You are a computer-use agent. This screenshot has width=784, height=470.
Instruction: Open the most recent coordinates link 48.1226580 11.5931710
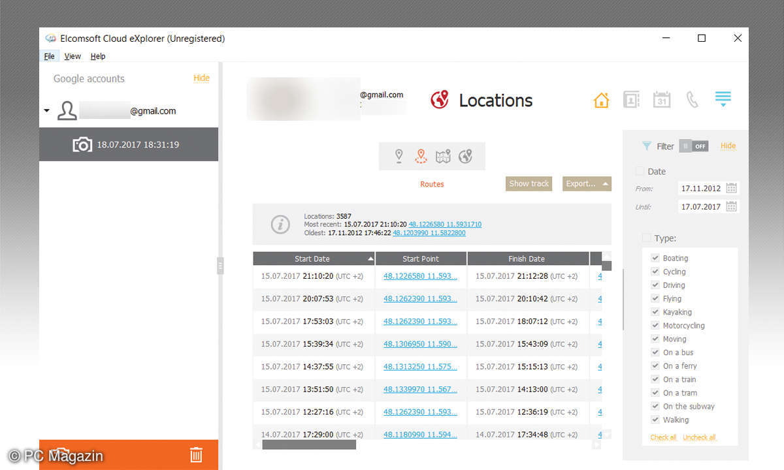(445, 224)
